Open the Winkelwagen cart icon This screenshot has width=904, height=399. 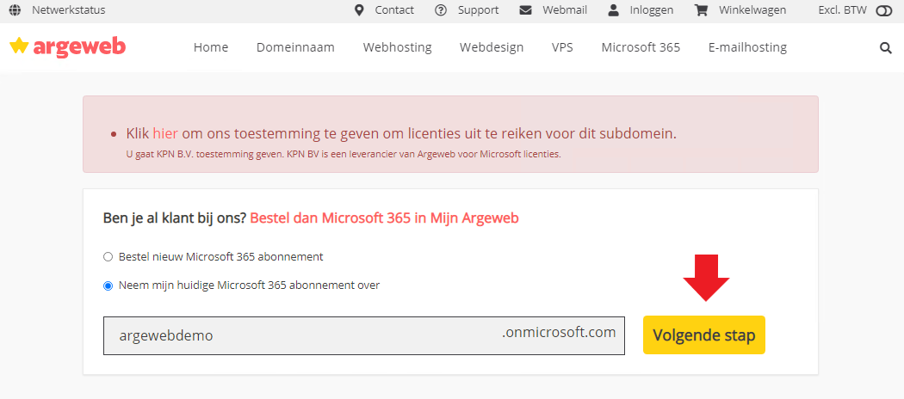(701, 9)
